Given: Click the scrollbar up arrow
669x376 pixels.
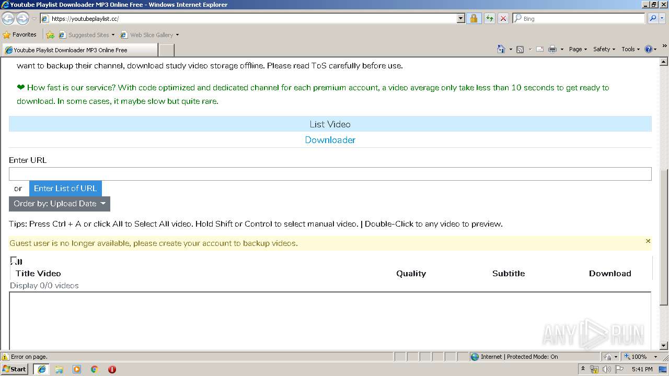Looking at the screenshot, I should coord(664,62).
